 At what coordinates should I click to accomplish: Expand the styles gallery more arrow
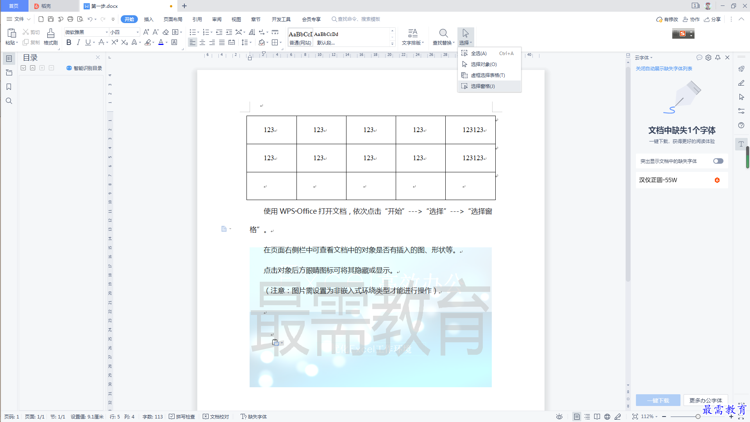coord(392,43)
